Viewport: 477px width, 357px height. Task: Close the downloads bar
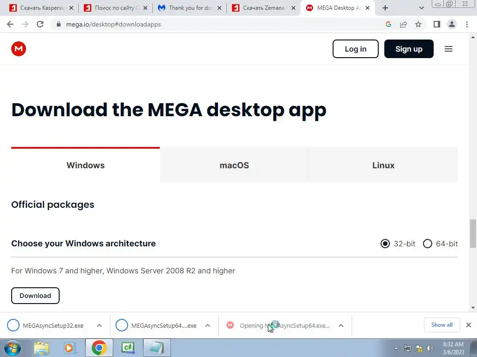469,325
